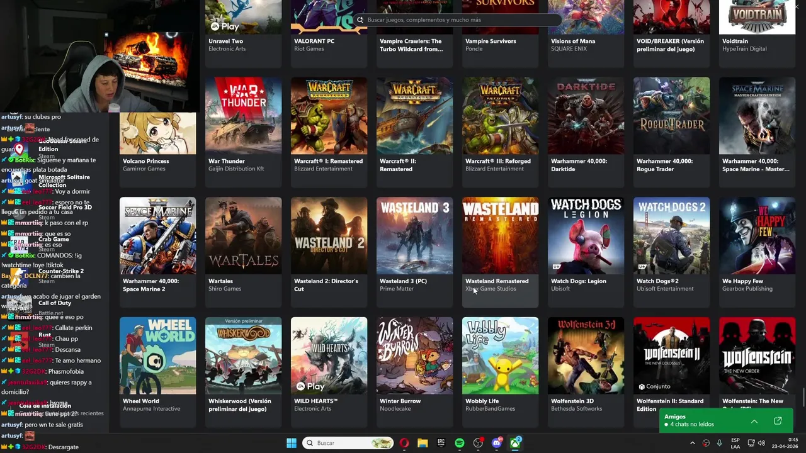Show hidden system tray icons
Screen dimensions: 806x453
click(x=693, y=443)
